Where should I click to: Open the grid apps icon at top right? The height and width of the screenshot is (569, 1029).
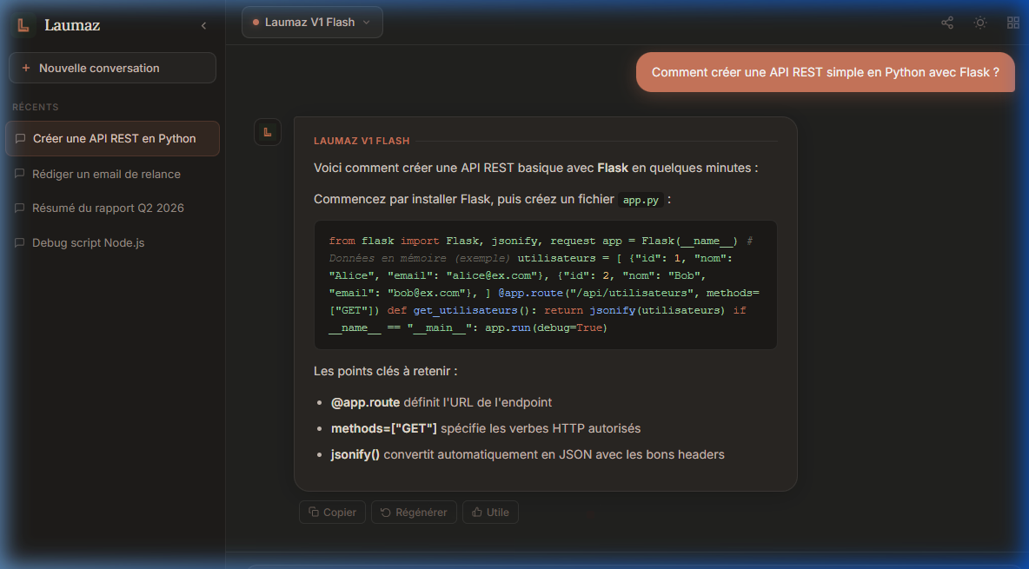(x=1012, y=23)
